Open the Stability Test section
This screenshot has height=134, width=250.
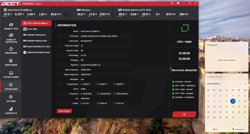point(11,26)
